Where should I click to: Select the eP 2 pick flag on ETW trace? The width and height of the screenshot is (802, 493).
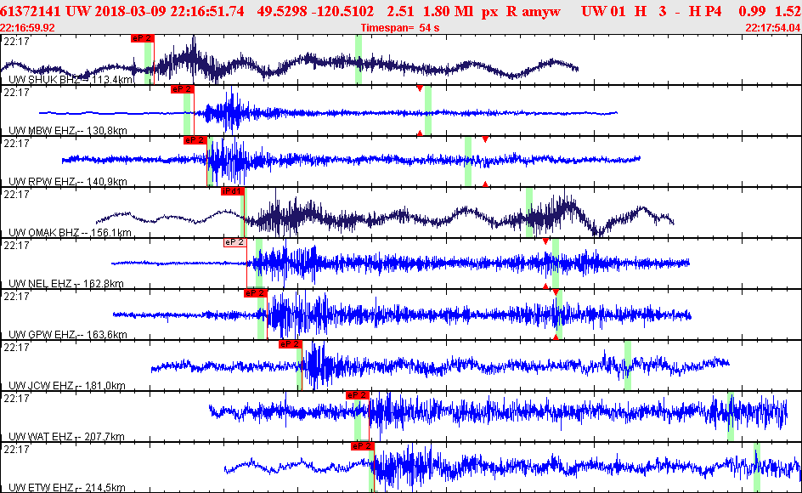point(363,446)
